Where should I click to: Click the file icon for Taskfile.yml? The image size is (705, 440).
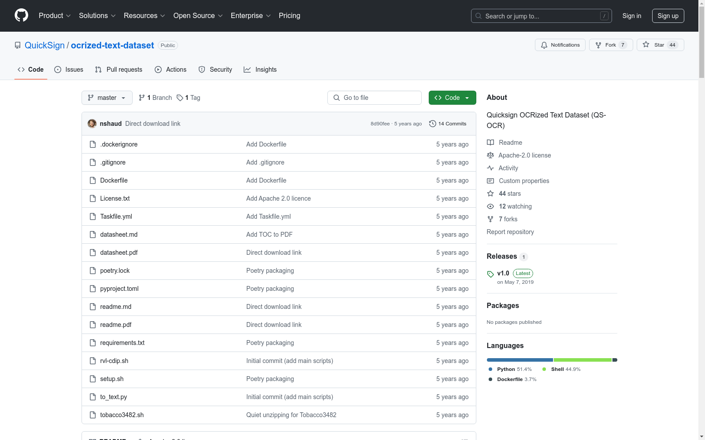pyautogui.click(x=93, y=216)
